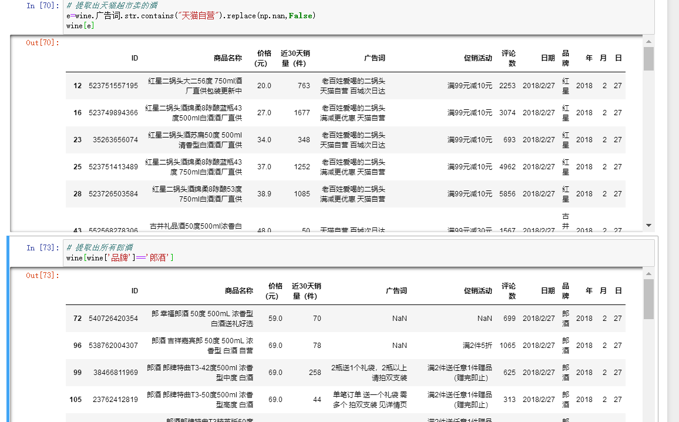The height and width of the screenshot is (422, 679).
Task: Select row index 28 in first table
Action: pyautogui.click(x=78, y=194)
